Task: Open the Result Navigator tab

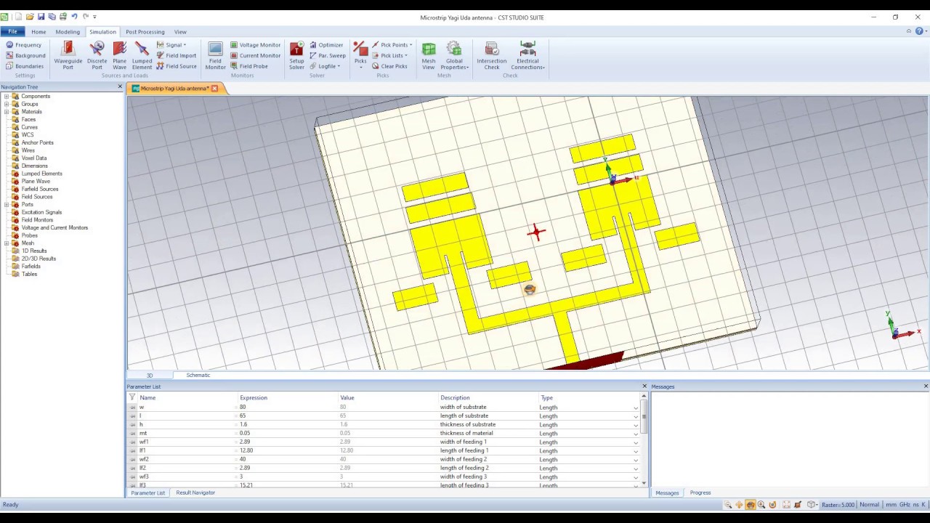Action: pyautogui.click(x=195, y=492)
